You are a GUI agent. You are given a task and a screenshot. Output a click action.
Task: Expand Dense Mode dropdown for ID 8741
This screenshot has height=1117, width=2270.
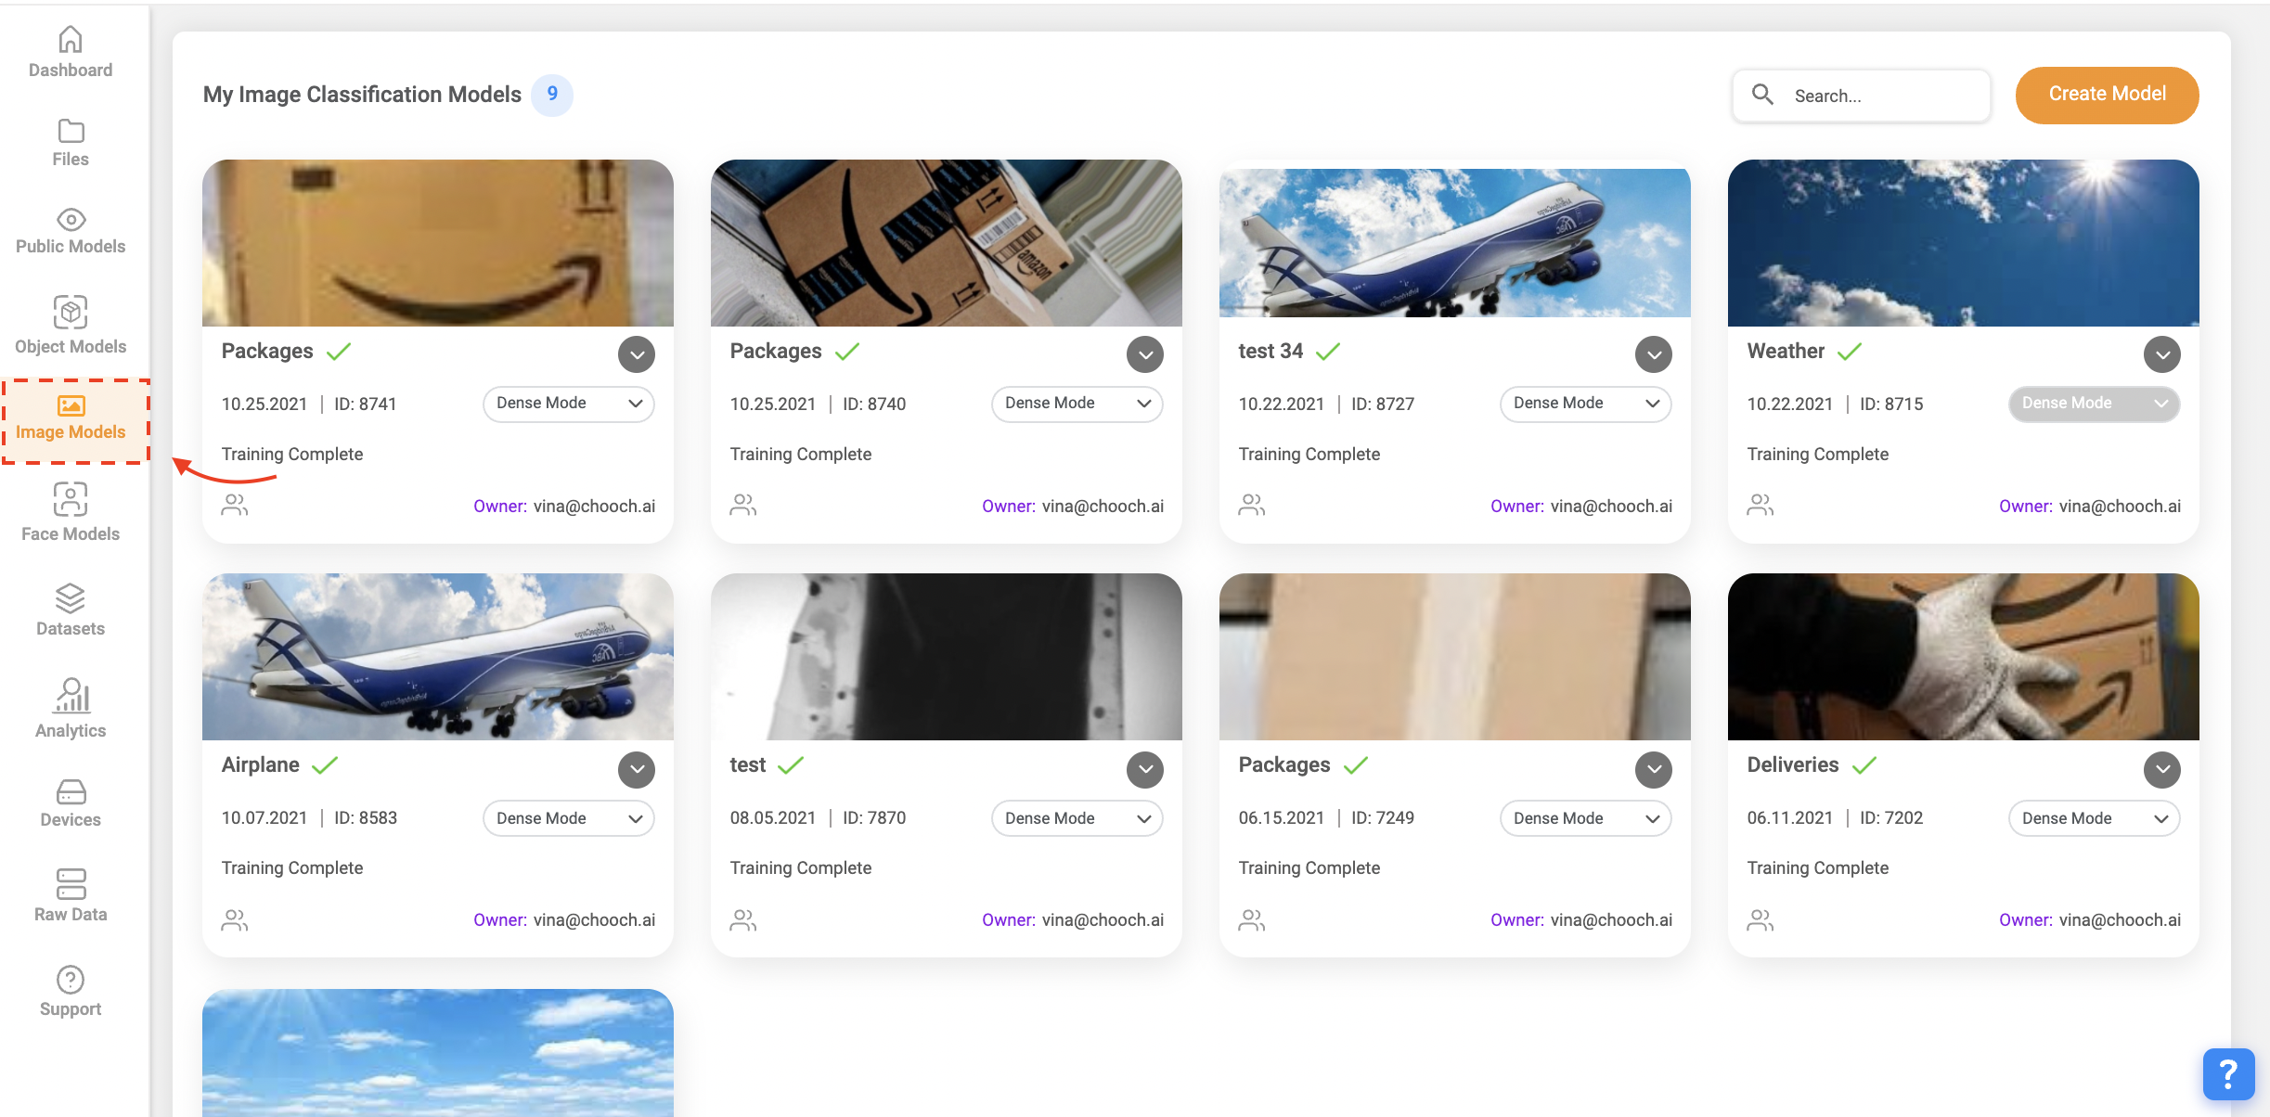(568, 404)
